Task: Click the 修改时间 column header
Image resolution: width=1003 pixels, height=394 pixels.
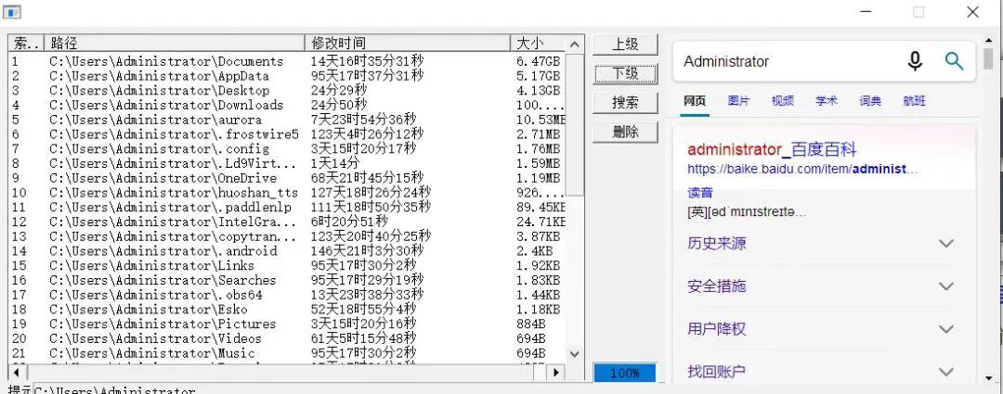Action: (x=408, y=43)
